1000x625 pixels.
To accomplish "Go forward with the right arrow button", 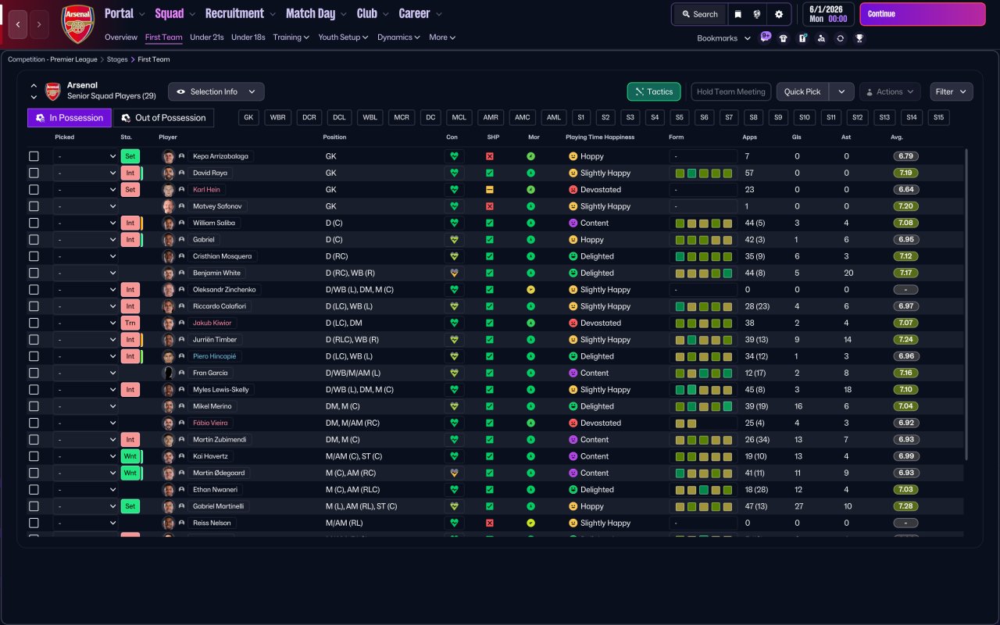I will 39,24.
